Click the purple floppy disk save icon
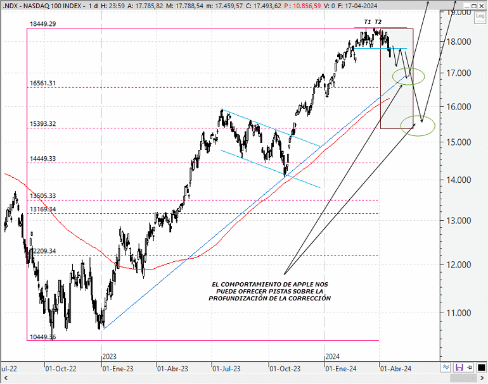This screenshot has height=384, width=488. coord(459,368)
